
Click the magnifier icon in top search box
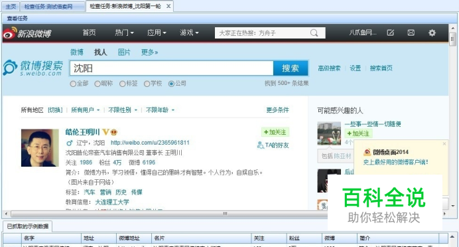click(314, 33)
